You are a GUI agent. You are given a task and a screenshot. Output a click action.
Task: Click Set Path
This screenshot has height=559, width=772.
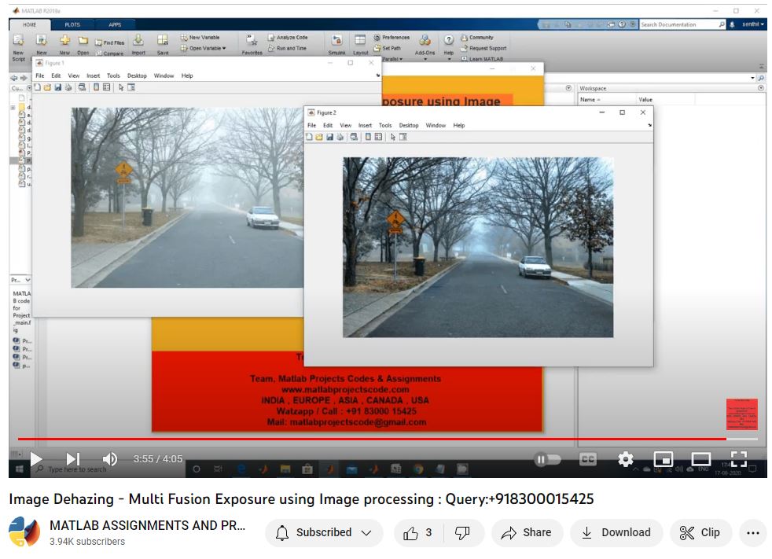[x=388, y=48]
